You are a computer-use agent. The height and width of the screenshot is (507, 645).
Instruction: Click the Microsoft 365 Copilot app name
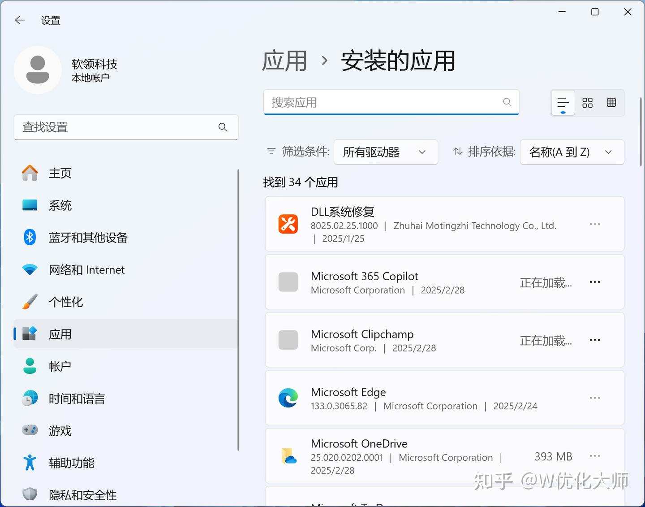365,276
